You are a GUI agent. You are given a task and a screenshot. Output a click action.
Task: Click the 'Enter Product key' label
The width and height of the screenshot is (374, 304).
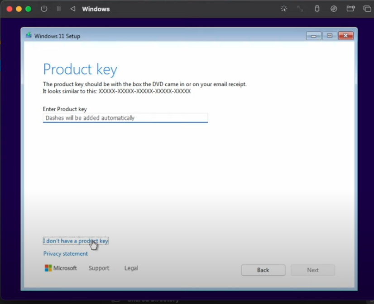65,109
